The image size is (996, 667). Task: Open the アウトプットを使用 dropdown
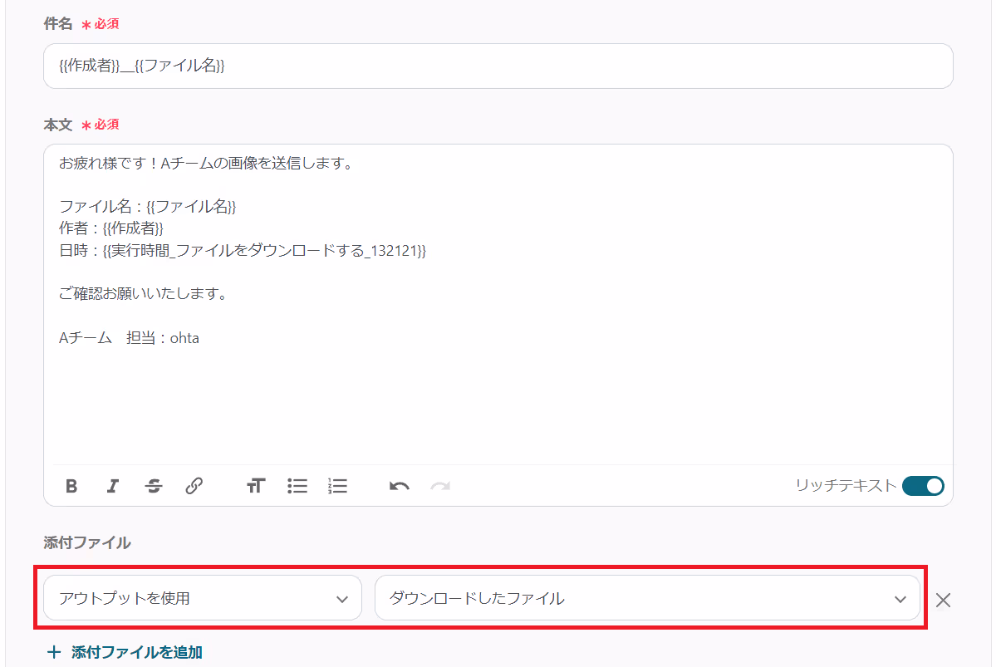203,598
